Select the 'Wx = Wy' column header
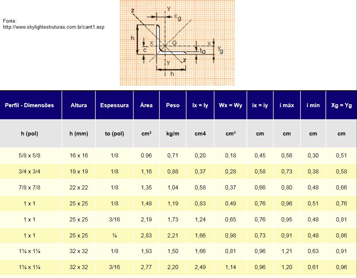This screenshot has width=357, height=278. click(x=230, y=105)
